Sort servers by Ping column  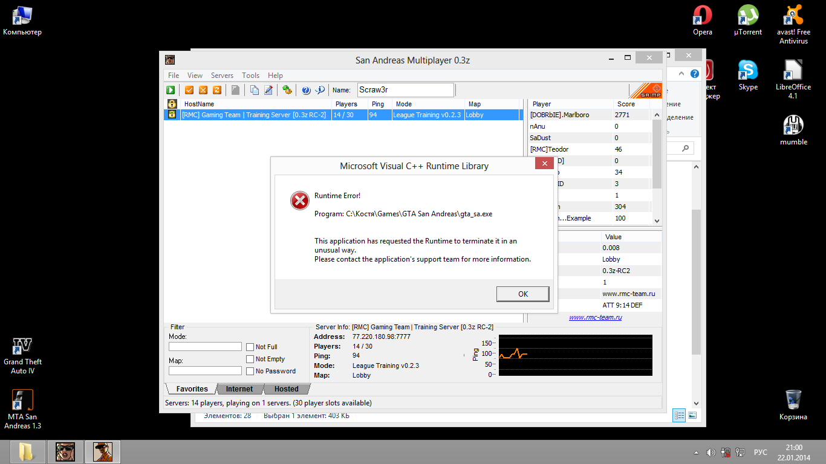coord(380,104)
